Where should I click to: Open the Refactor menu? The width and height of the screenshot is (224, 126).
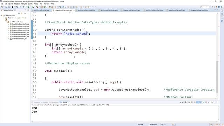17,4
